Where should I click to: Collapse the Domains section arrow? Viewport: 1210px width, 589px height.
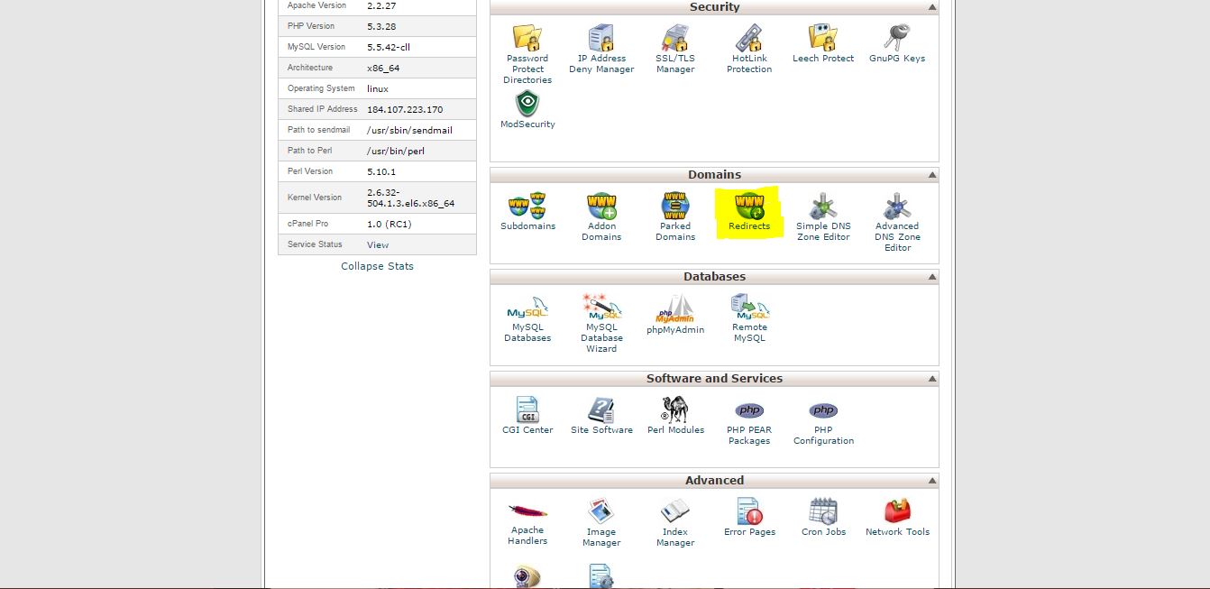coord(931,175)
